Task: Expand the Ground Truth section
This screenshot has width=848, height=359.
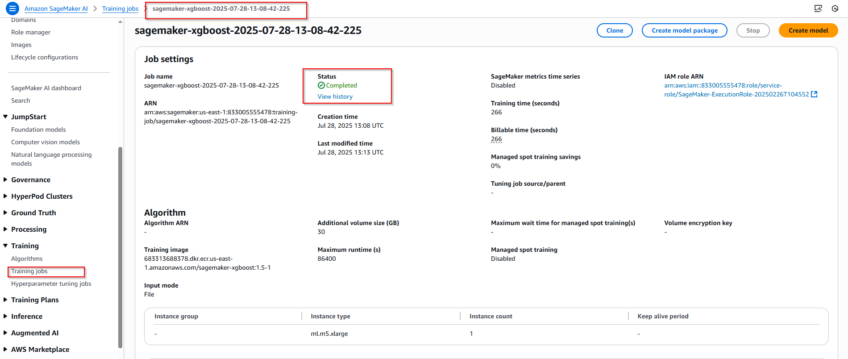Action: pyautogui.click(x=5, y=213)
